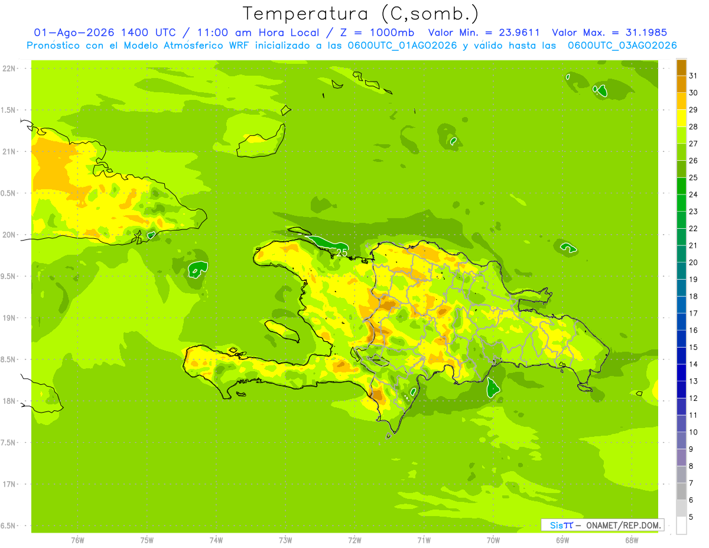Click the longitude axis label "72W"
This screenshot has width=709, height=548.
coord(354,540)
